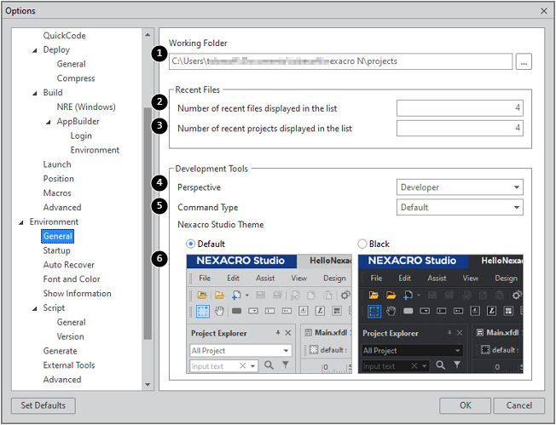556x425 pixels.
Task: Open Font and Color settings
Action: tap(72, 279)
